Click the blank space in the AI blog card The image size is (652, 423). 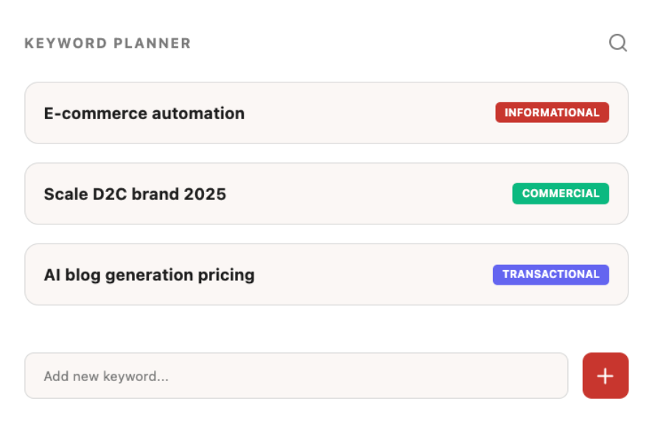tap(368, 275)
